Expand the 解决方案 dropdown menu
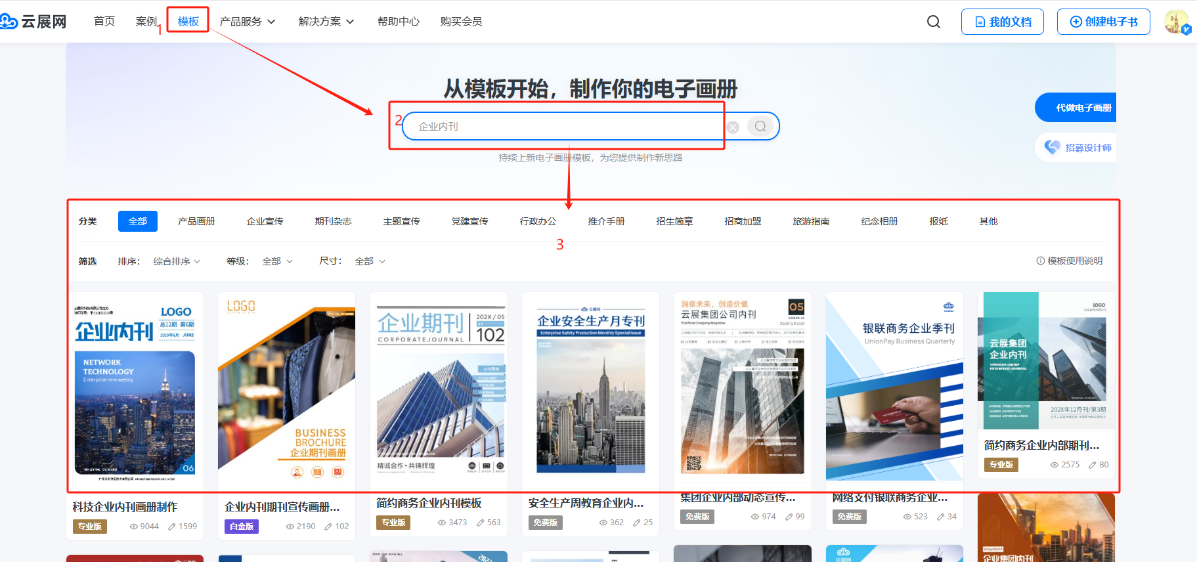1197x562 pixels. tap(326, 22)
